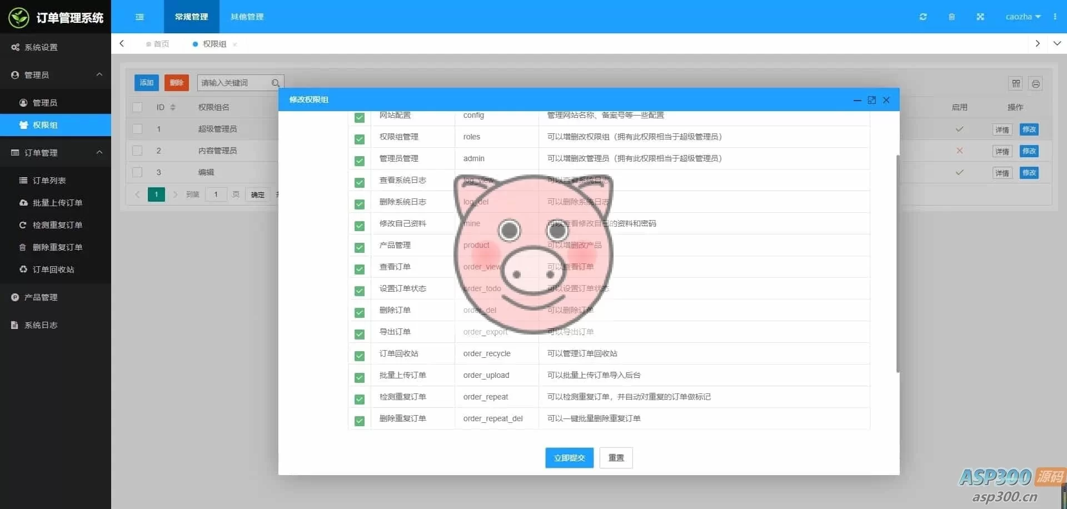Viewport: 1067px width, 509px height.
Task: Click order_repeat_del identifier cell
Action: (x=496, y=418)
